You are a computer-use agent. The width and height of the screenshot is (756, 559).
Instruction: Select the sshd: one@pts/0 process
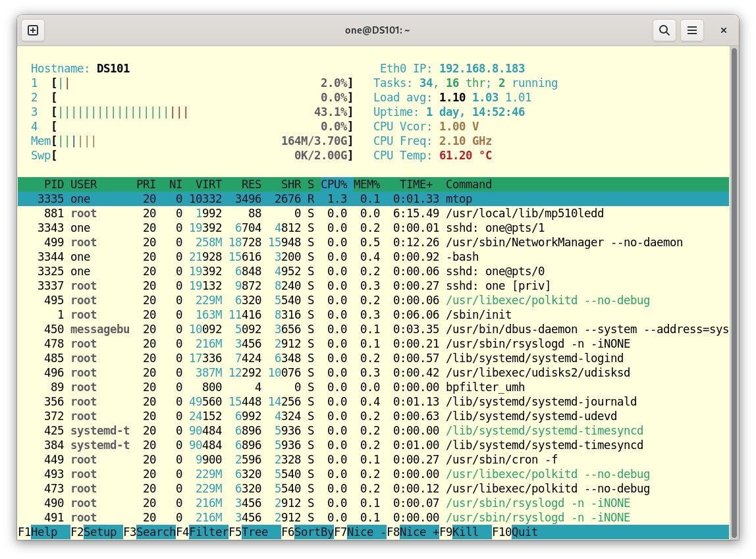(x=373, y=271)
